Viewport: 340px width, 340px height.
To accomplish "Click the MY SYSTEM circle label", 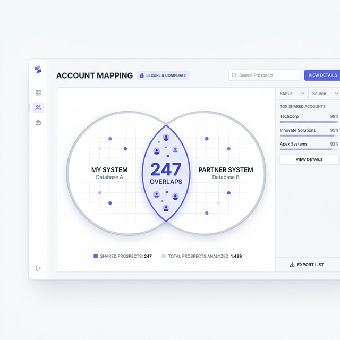I will pos(109,170).
